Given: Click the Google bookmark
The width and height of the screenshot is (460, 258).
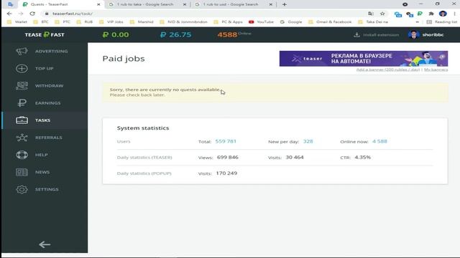Looking at the screenshot, I should pos(291,22).
